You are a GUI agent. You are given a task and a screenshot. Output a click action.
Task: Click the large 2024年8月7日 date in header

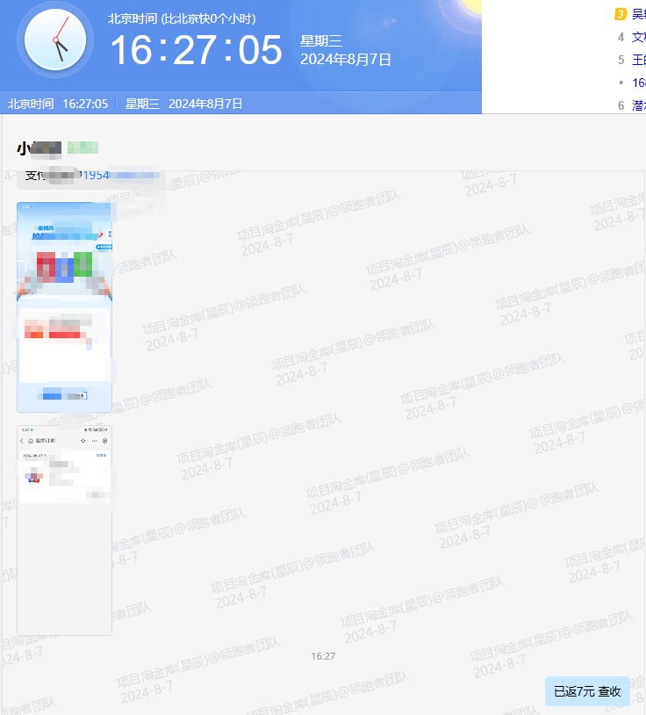[346, 60]
